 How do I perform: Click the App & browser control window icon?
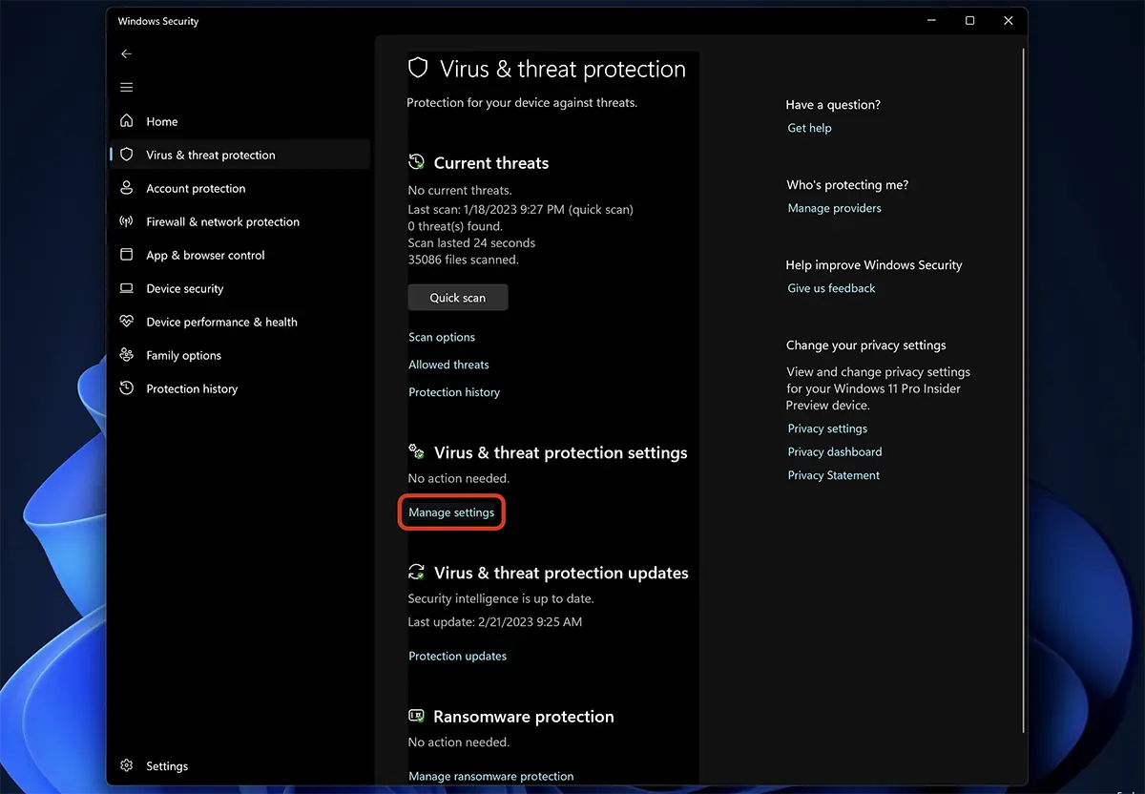click(x=126, y=255)
